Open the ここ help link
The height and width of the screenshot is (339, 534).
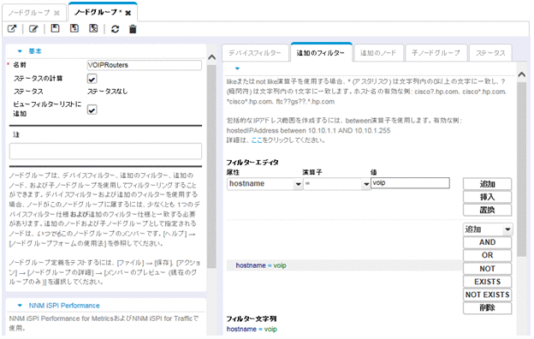pos(257,140)
